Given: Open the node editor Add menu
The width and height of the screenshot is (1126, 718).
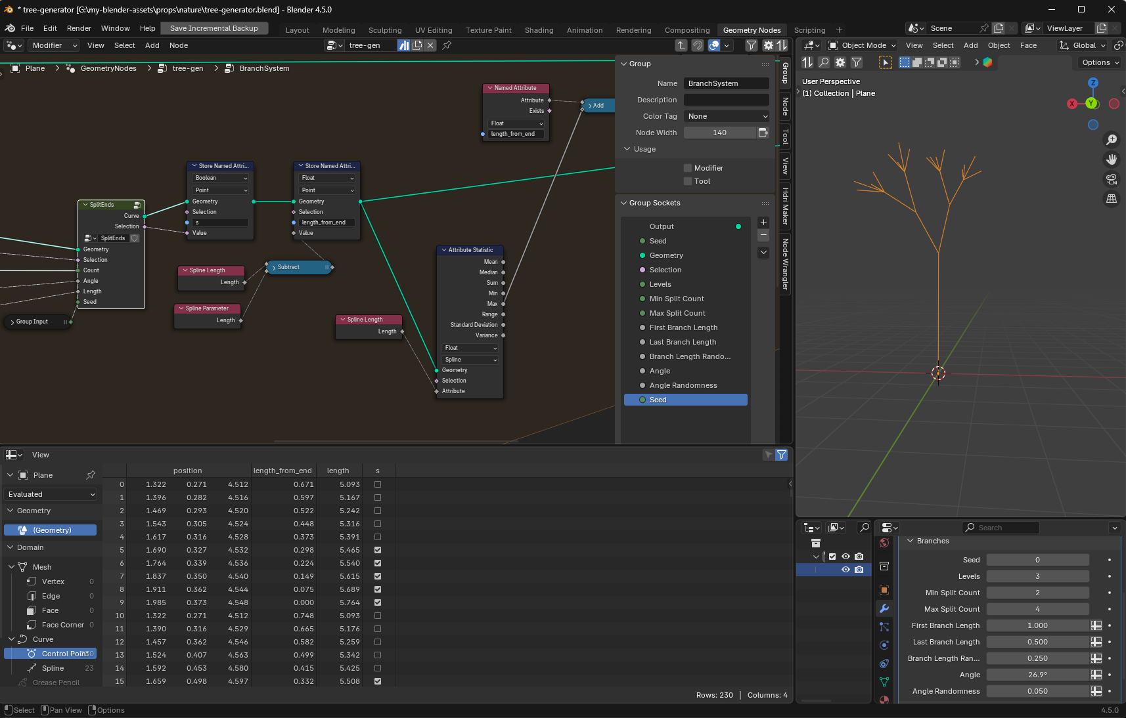Looking at the screenshot, I should point(152,45).
